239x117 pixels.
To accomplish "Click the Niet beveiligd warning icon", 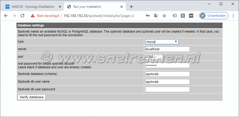I will click(33, 16).
